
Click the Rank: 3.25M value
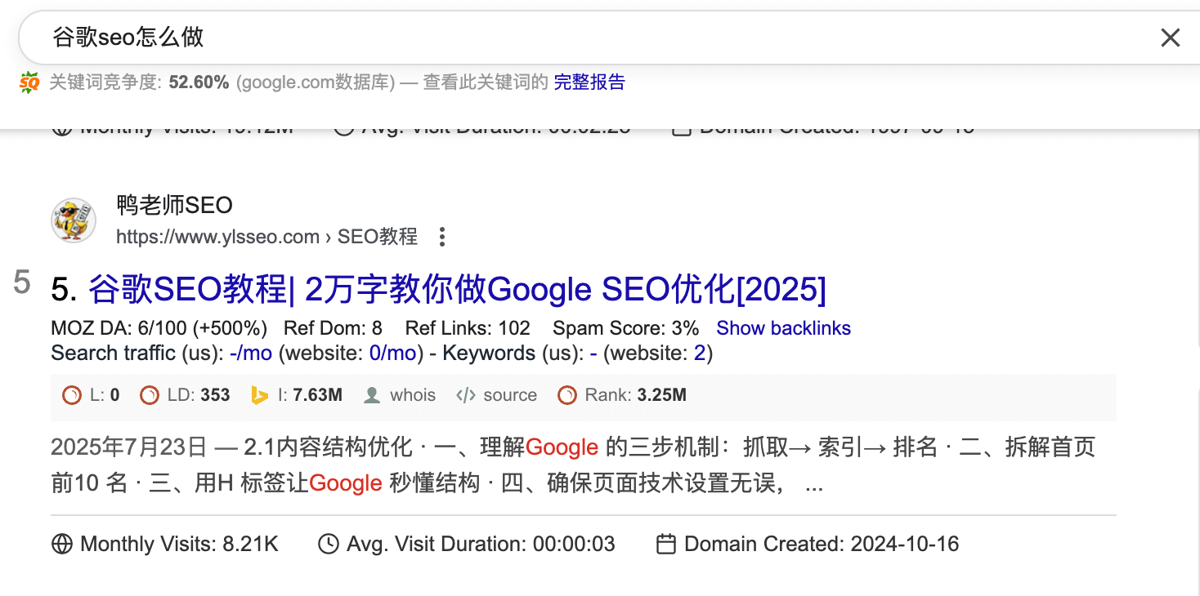[636, 395]
